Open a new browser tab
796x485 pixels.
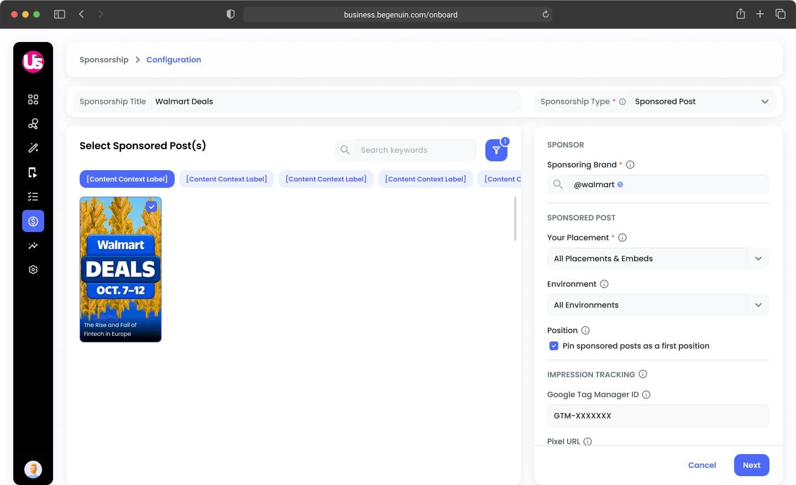coord(760,14)
